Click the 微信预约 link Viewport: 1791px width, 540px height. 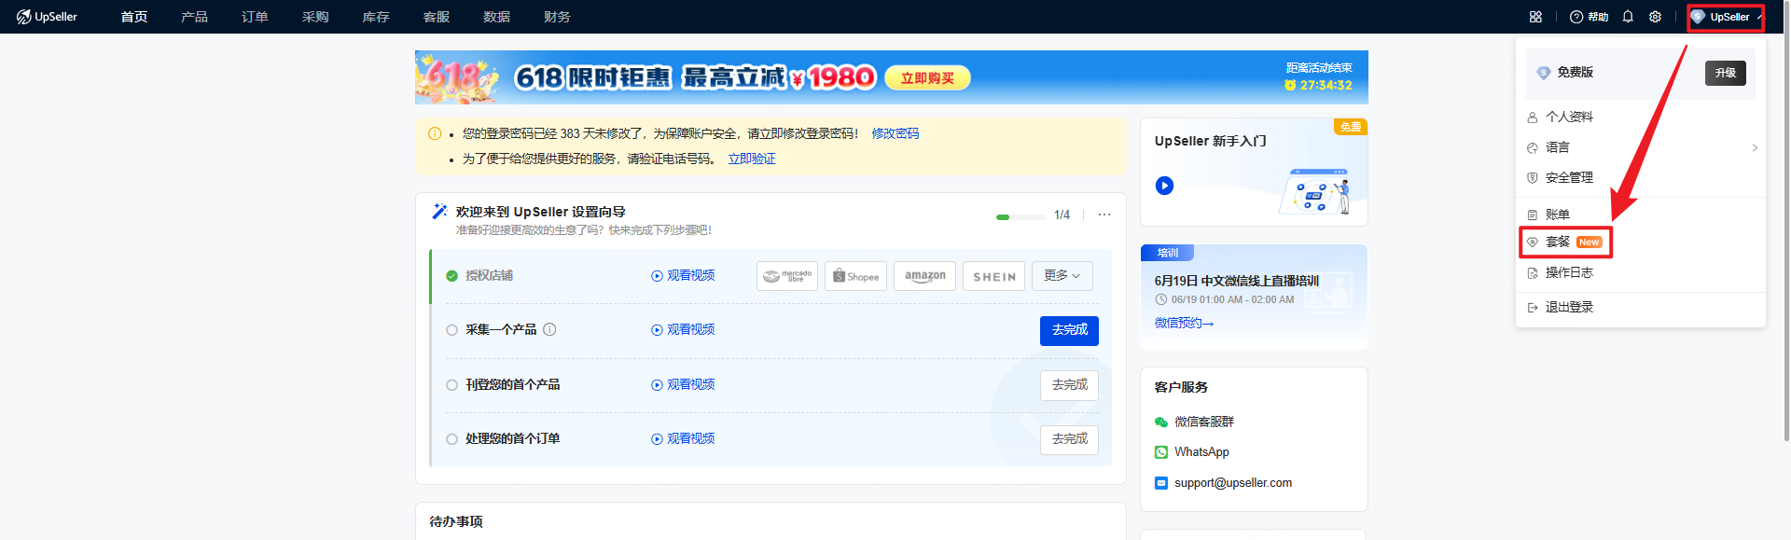click(x=1184, y=324)
